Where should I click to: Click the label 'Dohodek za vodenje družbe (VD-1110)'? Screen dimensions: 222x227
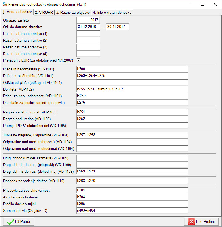pos(34,181)
